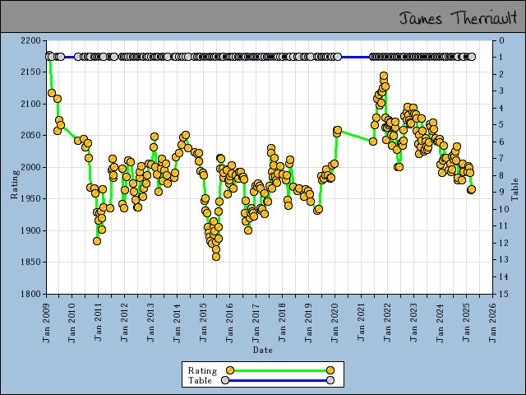Viewport: 526px width, 395px height.
Task: Click the Jan 2020 date label
Action: 335,323
